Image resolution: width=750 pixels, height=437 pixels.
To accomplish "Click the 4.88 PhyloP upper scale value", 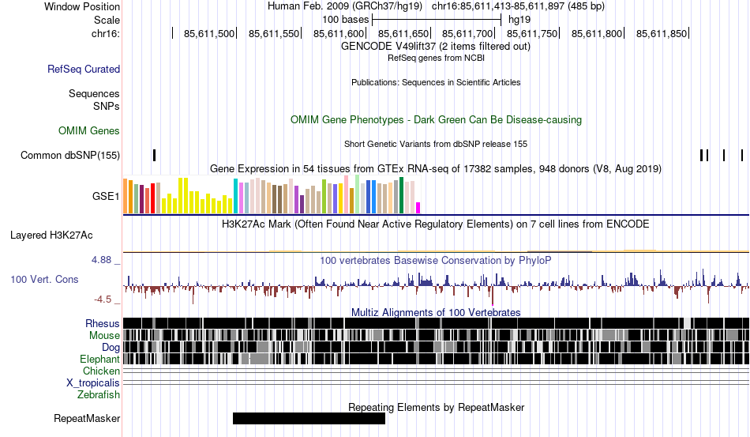I will point(101,260).
